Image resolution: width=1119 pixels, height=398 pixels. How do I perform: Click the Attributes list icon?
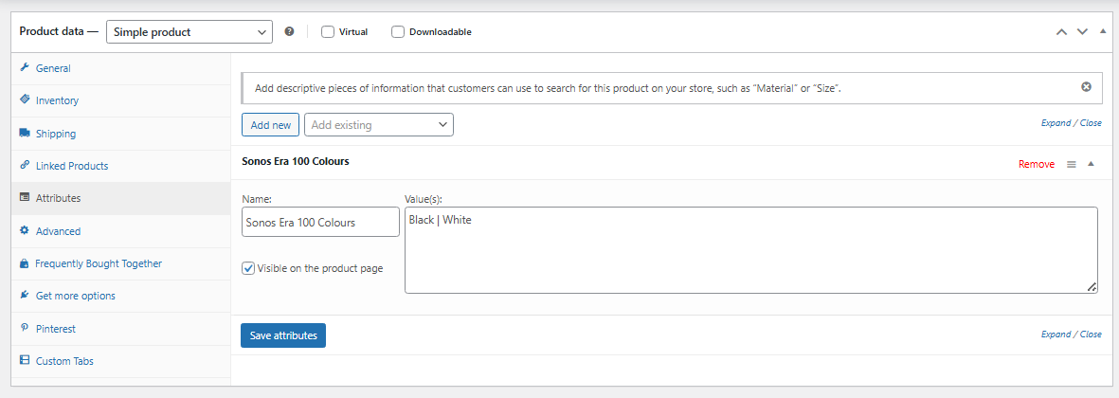click(x=25, y=197)
